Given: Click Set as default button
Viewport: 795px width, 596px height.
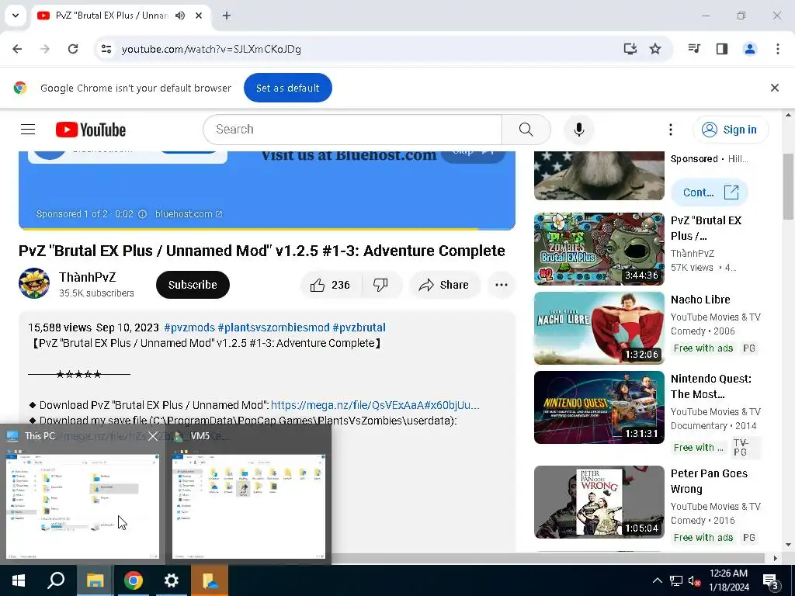Looking at the screenshot, I should pyautogui.click(x=287, y=88).
